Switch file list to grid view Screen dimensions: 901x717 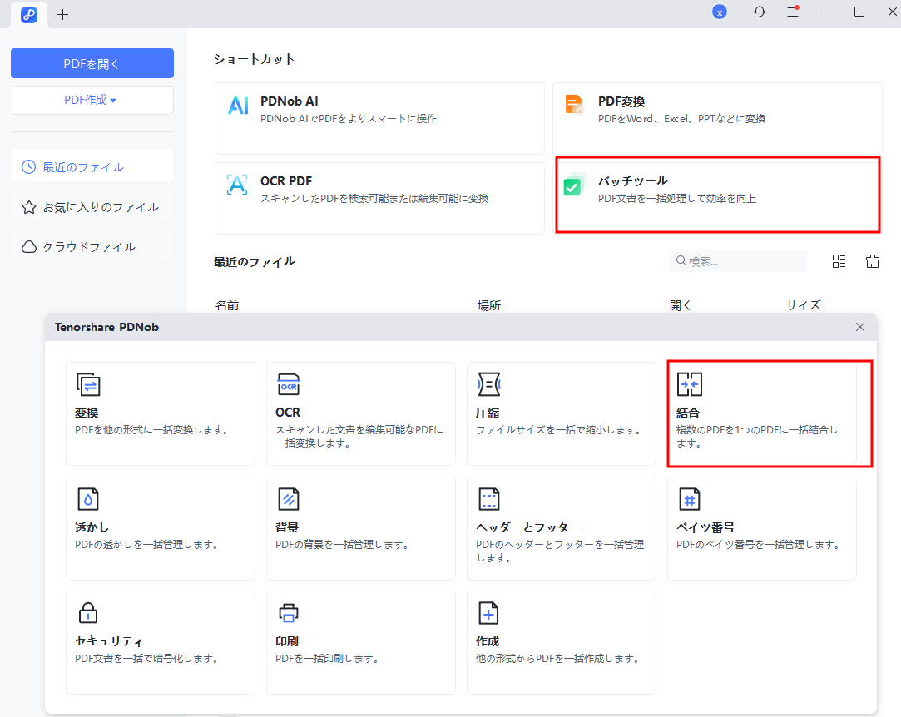pyautogui.click(x=839, y=260)
